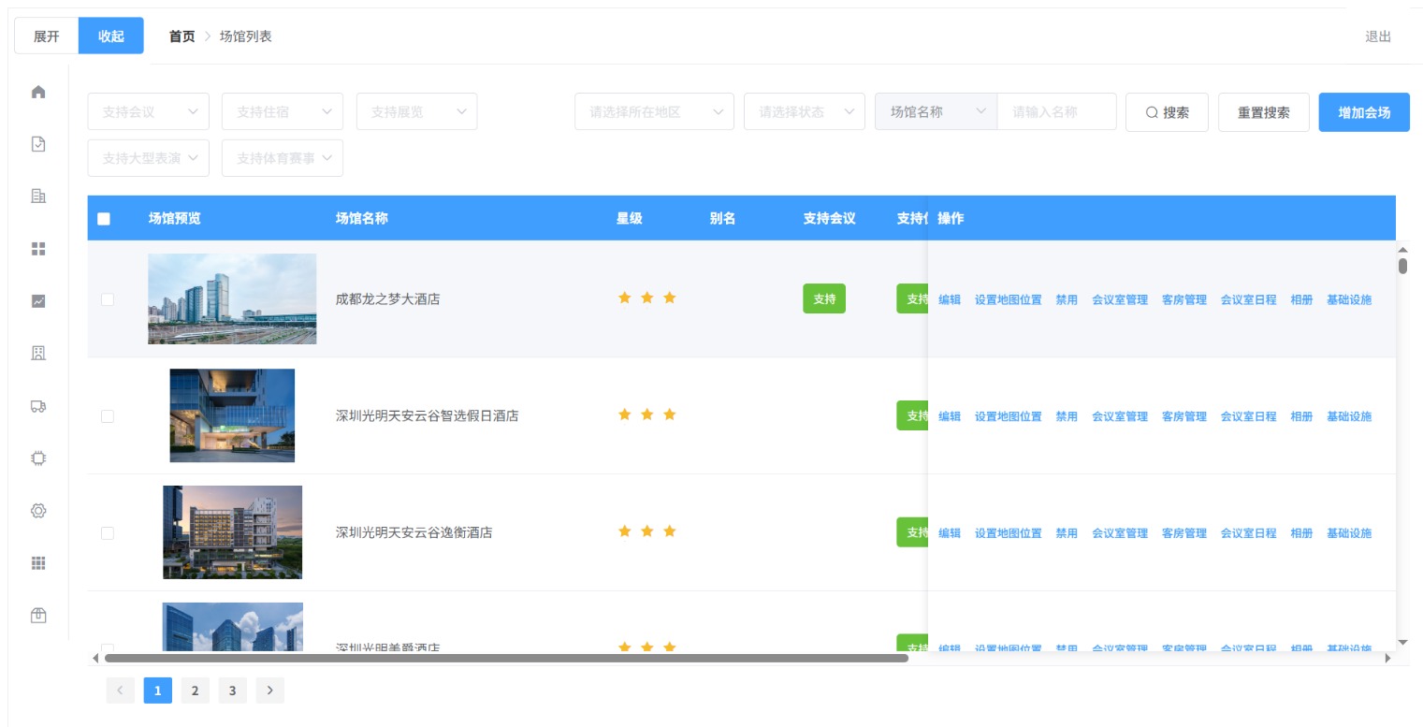This screenshot has height=727, width=1423.
Task: Click the 请输入名称 search input field
Action: tap(1056, 111)
